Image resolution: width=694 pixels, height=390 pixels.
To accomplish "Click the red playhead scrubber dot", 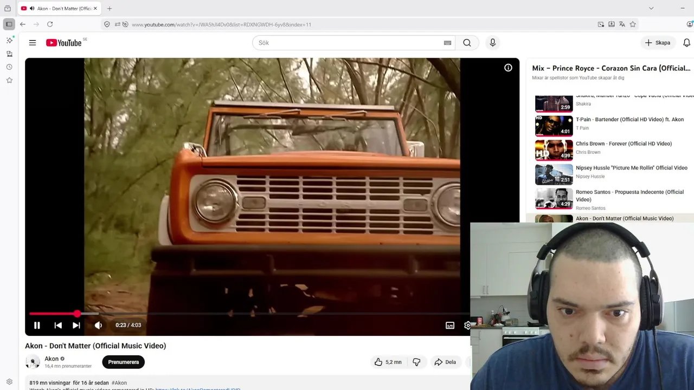I will [x=77, y=314].
